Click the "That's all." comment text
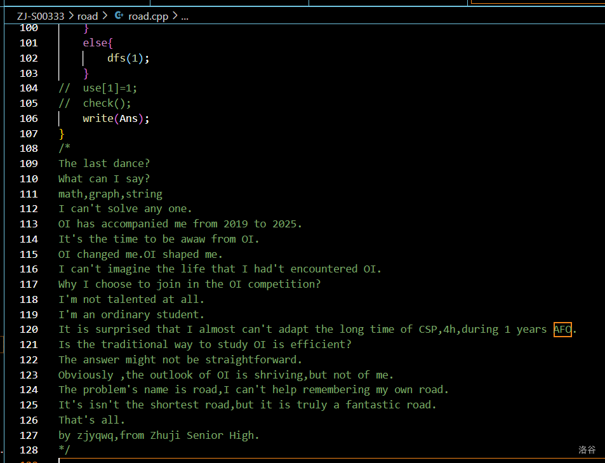Image resolution: width=605 pixels, height=463 pixels. pos(91,420)
